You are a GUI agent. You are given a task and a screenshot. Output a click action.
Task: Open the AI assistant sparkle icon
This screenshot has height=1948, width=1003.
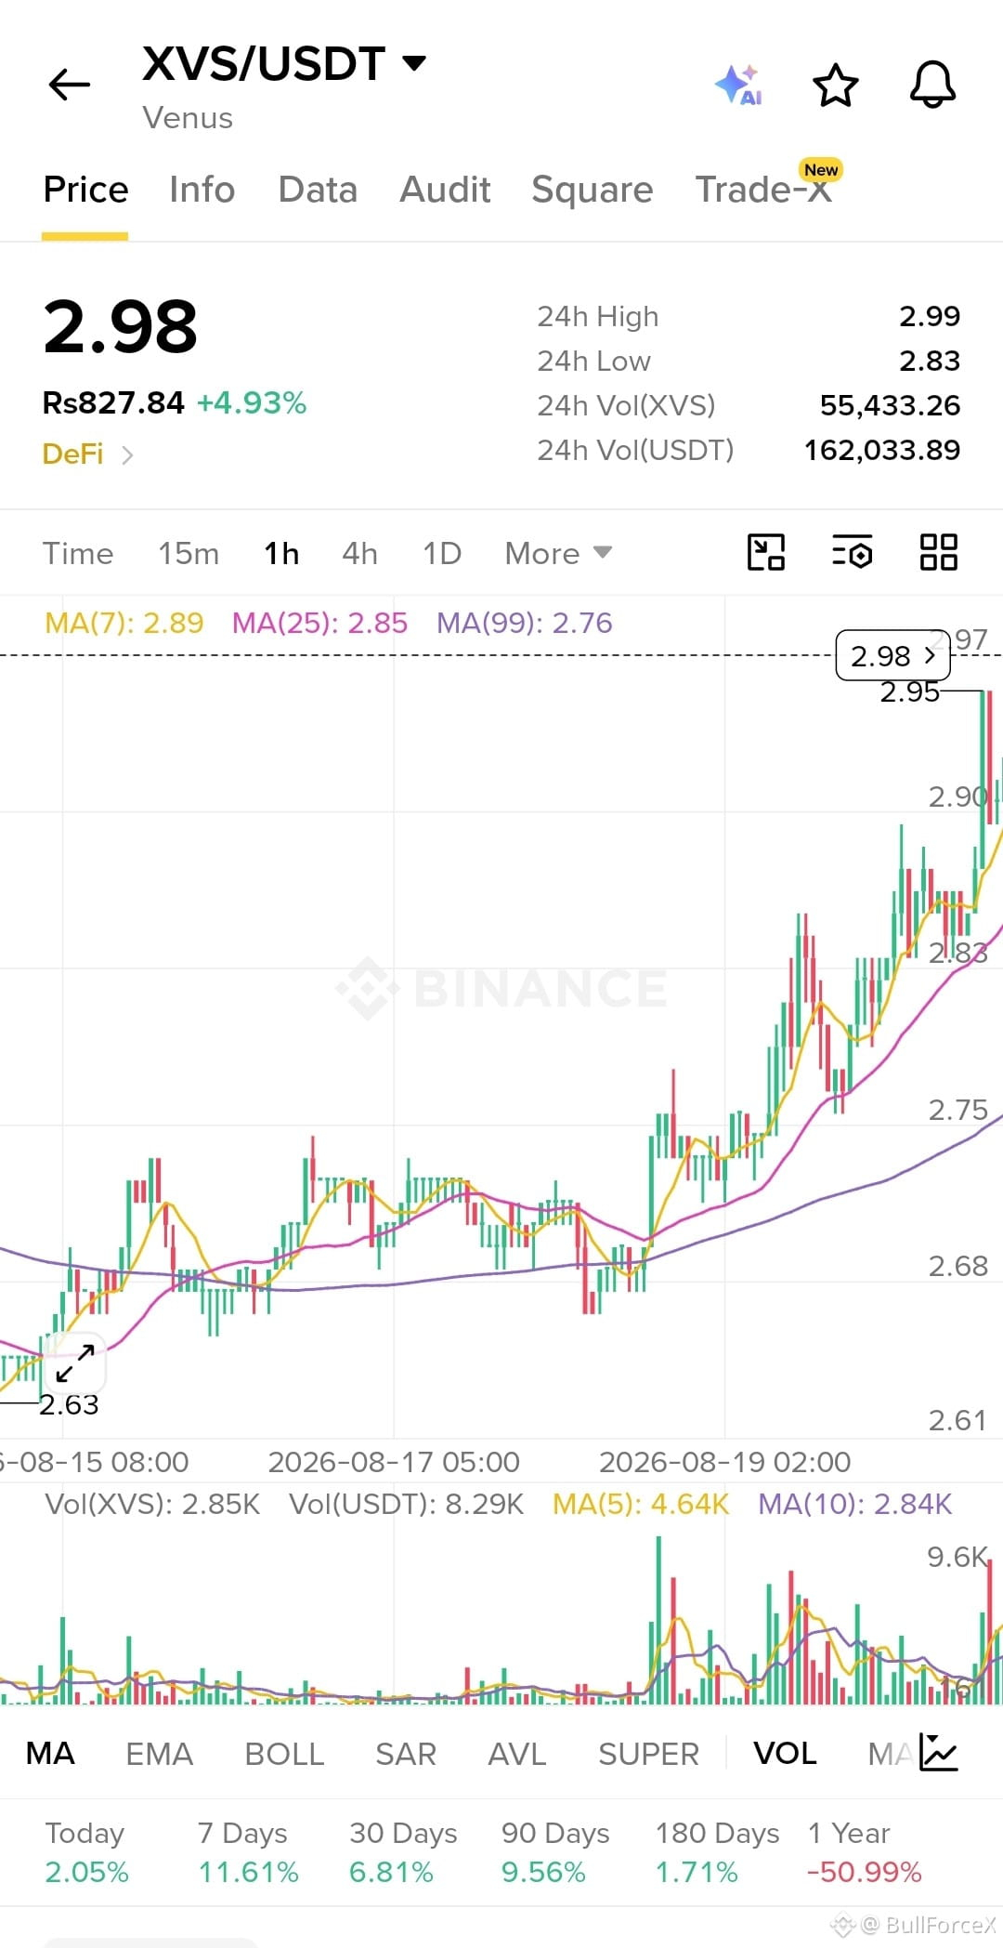pyautogui.click(x=738, y=85)
